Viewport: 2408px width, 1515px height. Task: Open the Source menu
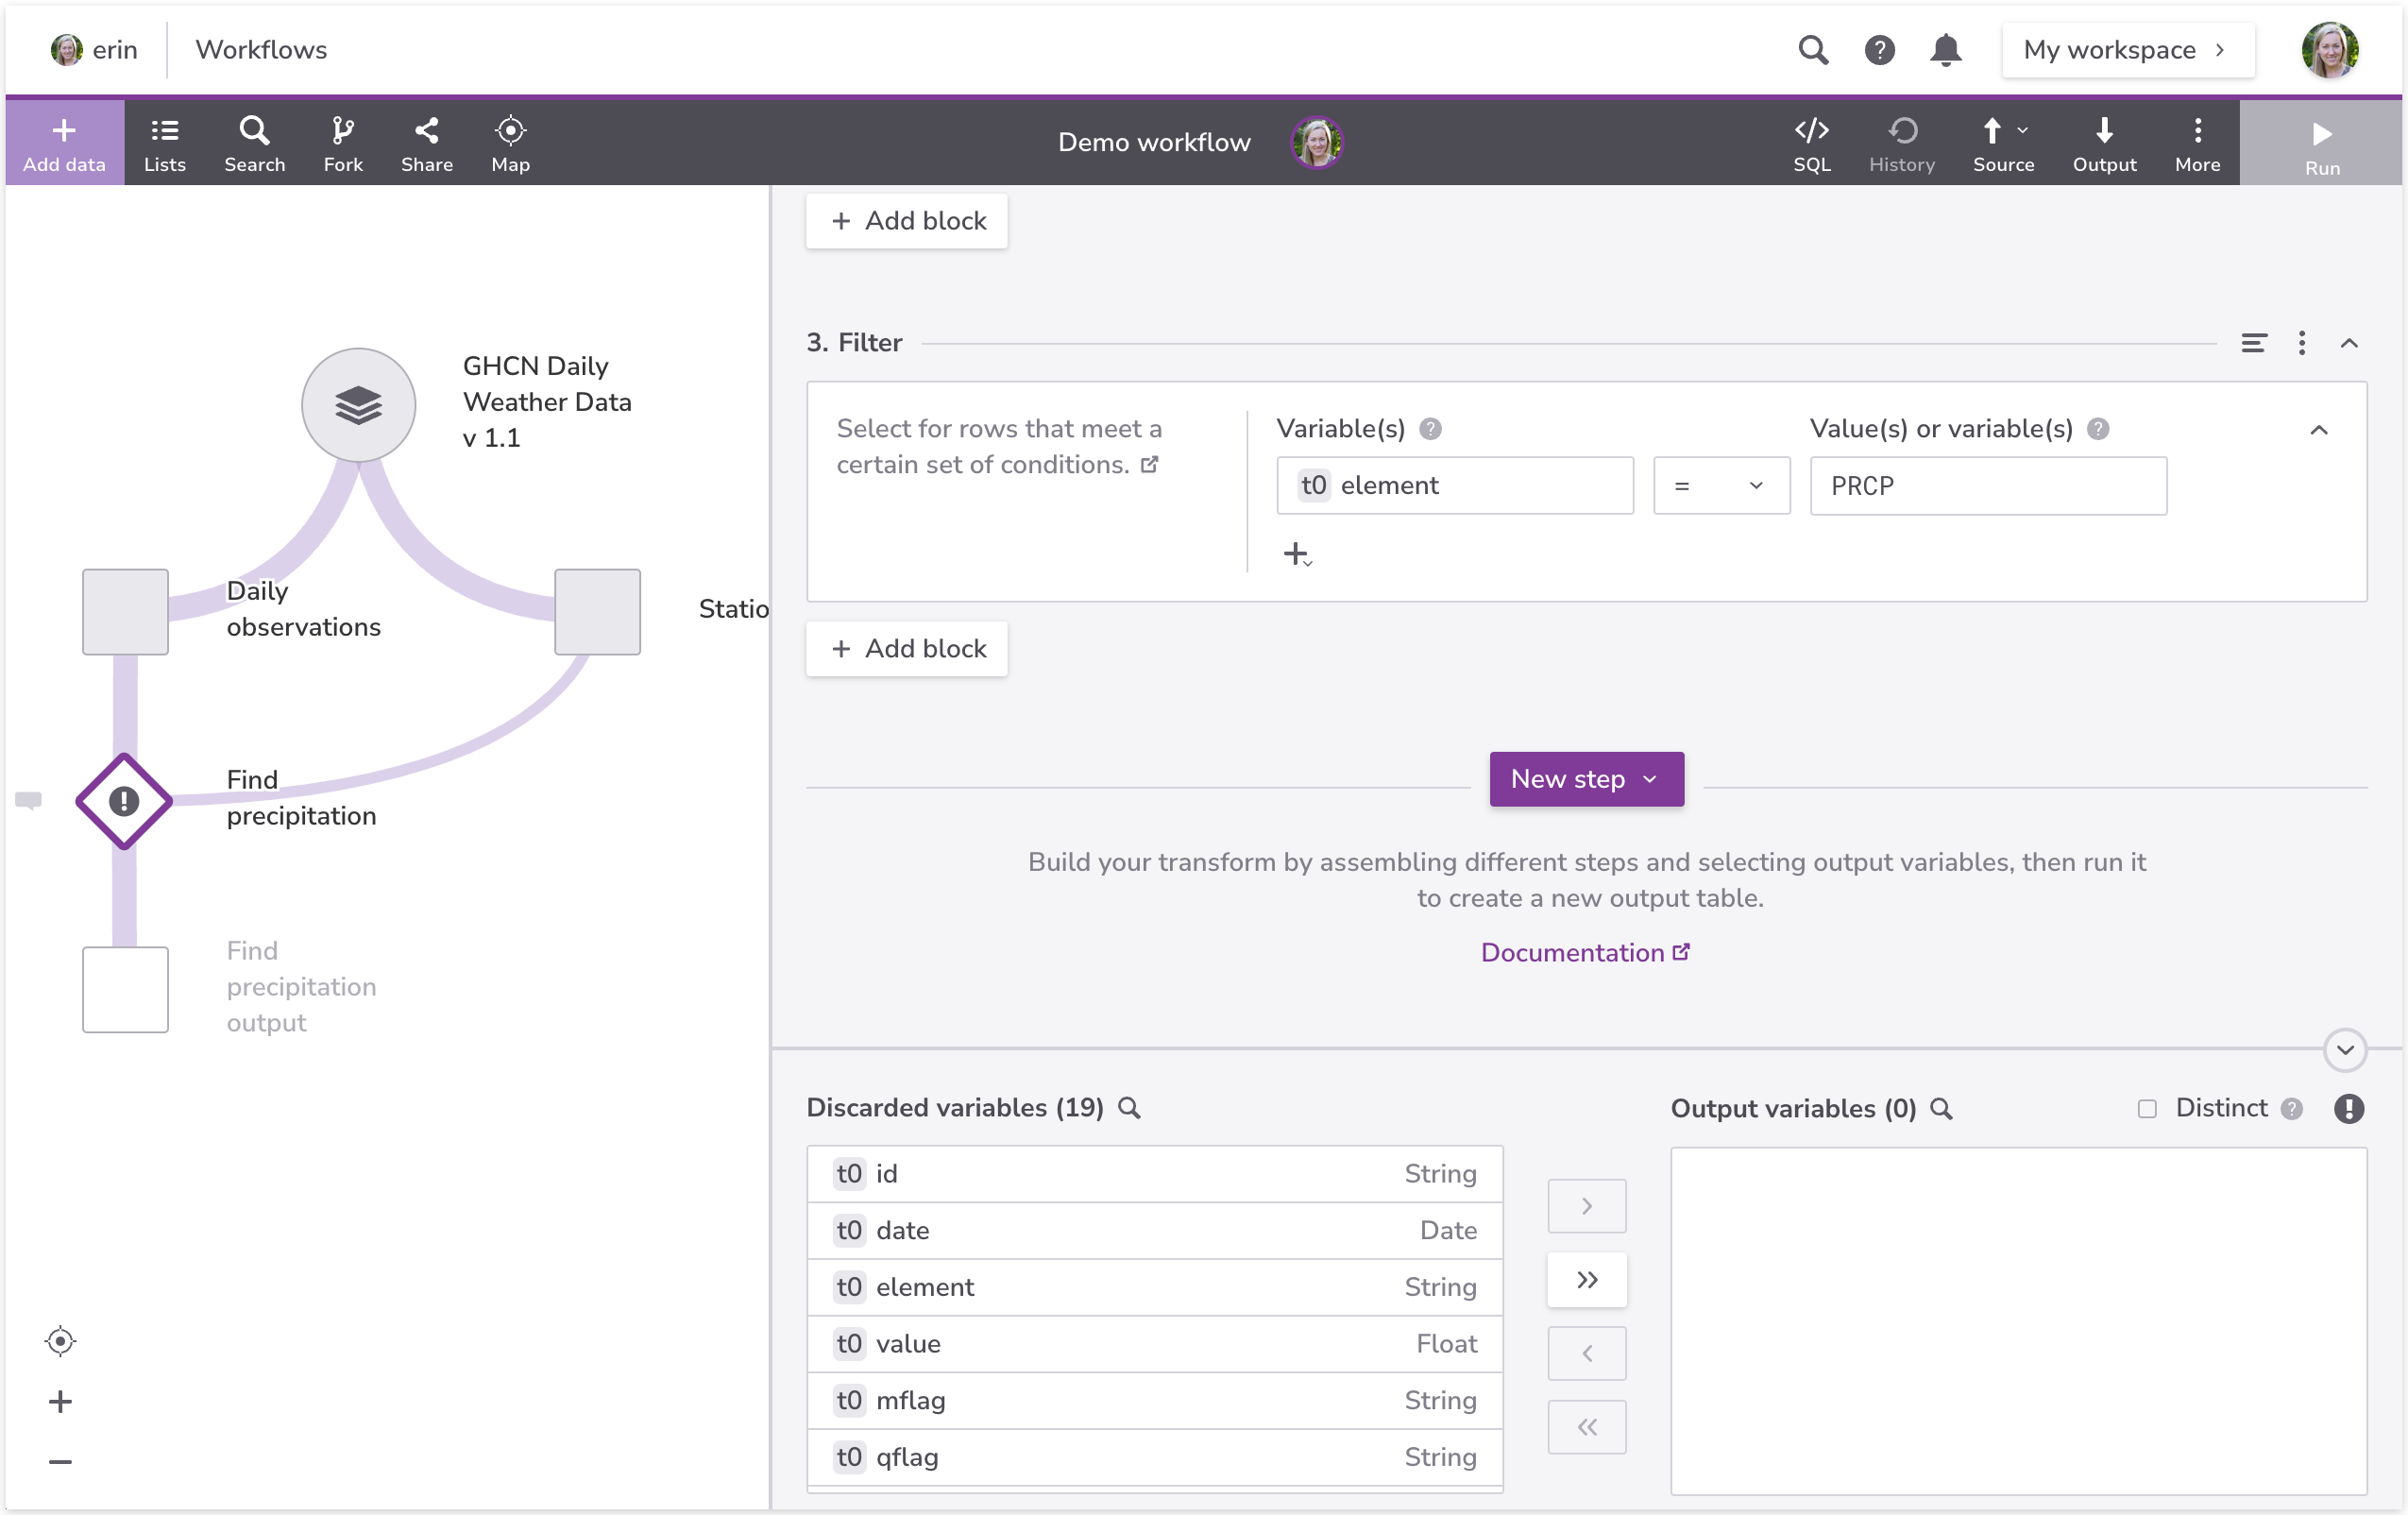click(x=2002, y=142)
